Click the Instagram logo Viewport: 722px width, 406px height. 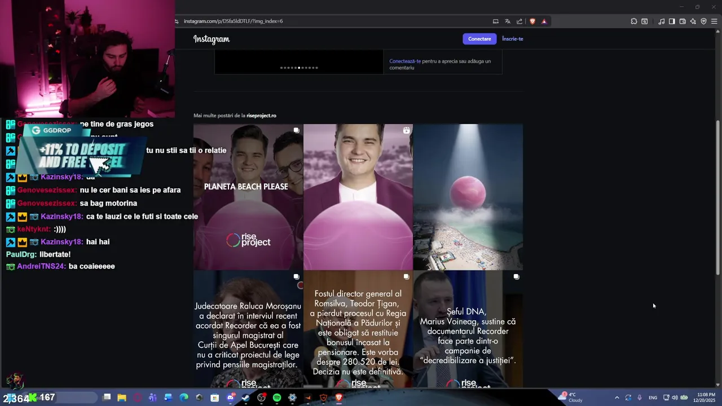pos(212,39)
